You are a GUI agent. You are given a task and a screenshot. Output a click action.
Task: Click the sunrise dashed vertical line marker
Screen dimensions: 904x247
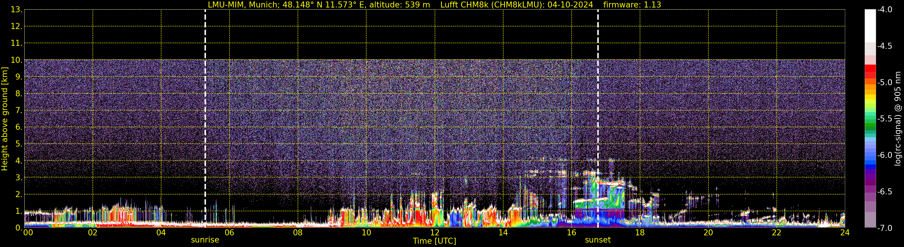pyautogui.click(x=205, y=119)
